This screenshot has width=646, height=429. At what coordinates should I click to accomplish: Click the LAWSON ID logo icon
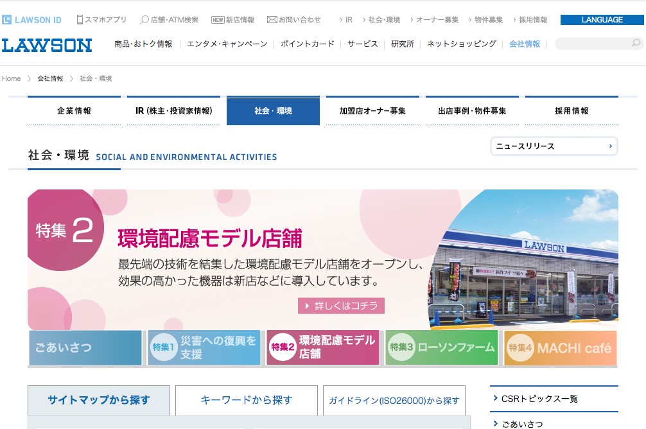(x=6, y=20)
